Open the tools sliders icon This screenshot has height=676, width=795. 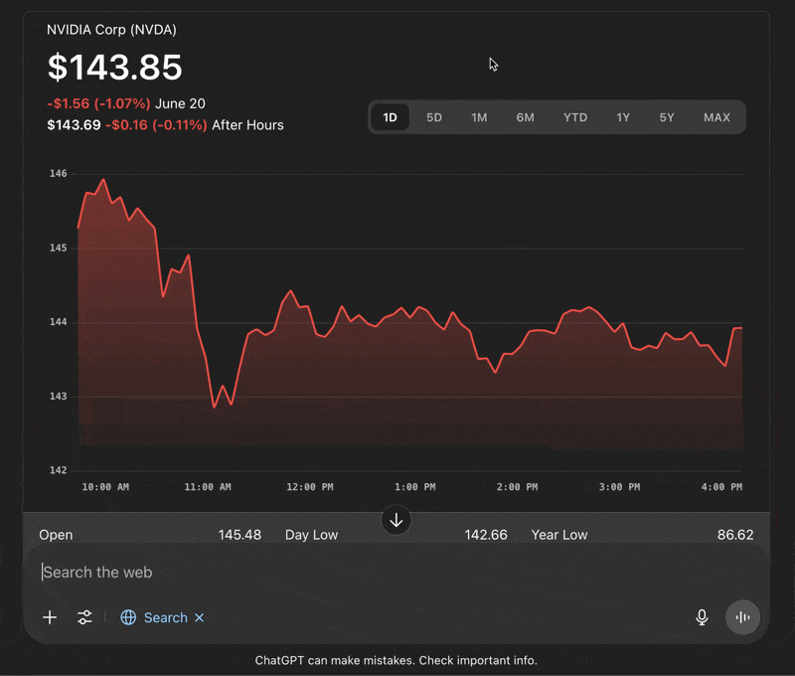pos(84,617)
